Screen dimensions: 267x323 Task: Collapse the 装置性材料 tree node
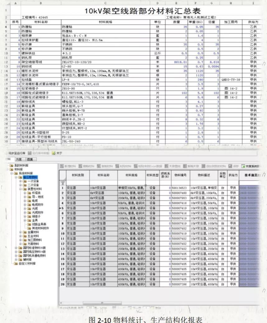click(21, 189)
